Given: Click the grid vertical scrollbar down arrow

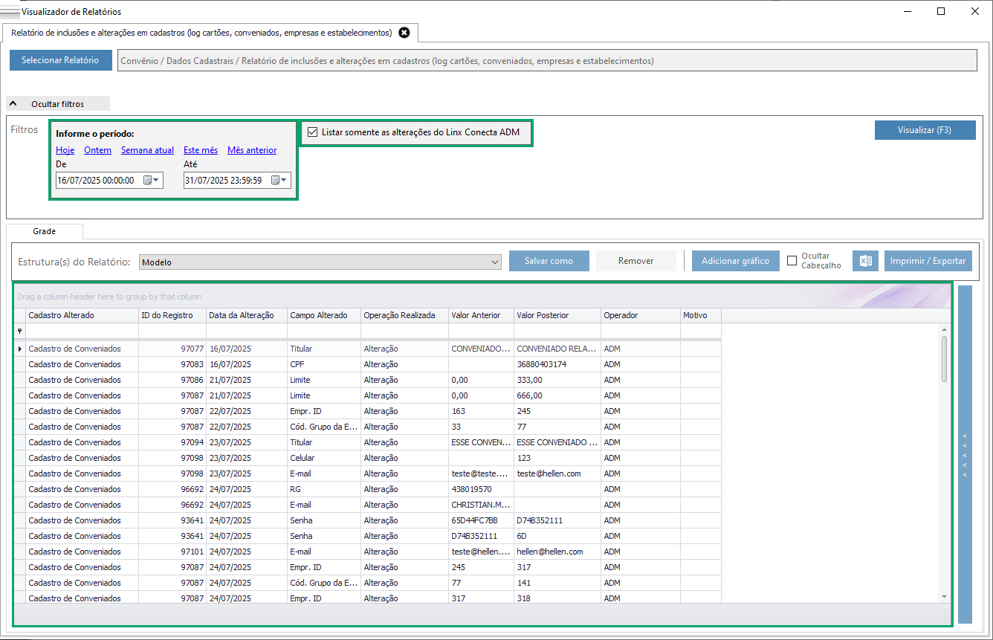Looking at the screenshot, I should [945, 596].
